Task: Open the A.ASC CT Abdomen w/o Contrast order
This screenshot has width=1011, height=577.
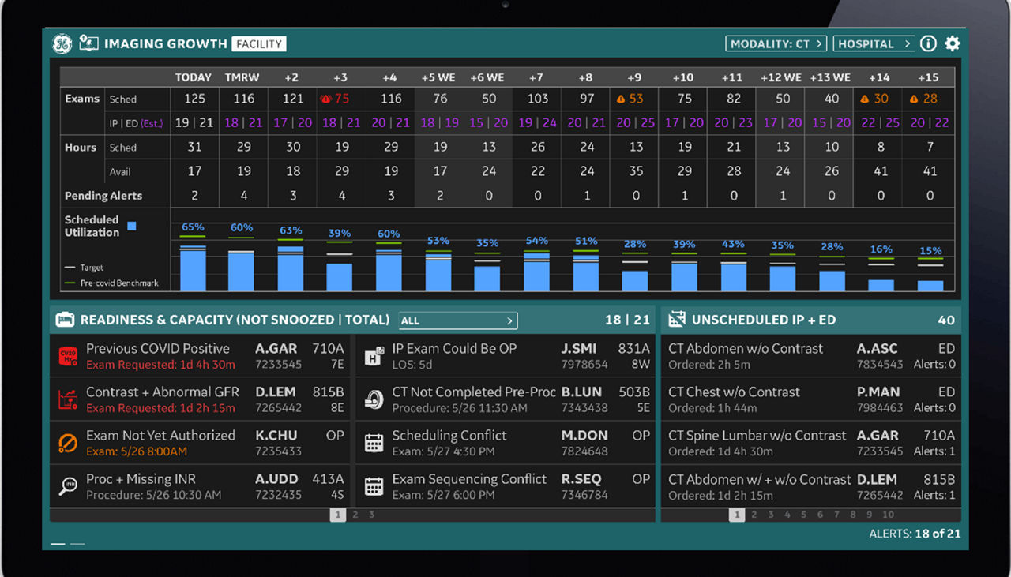Action: coord(811,357)
